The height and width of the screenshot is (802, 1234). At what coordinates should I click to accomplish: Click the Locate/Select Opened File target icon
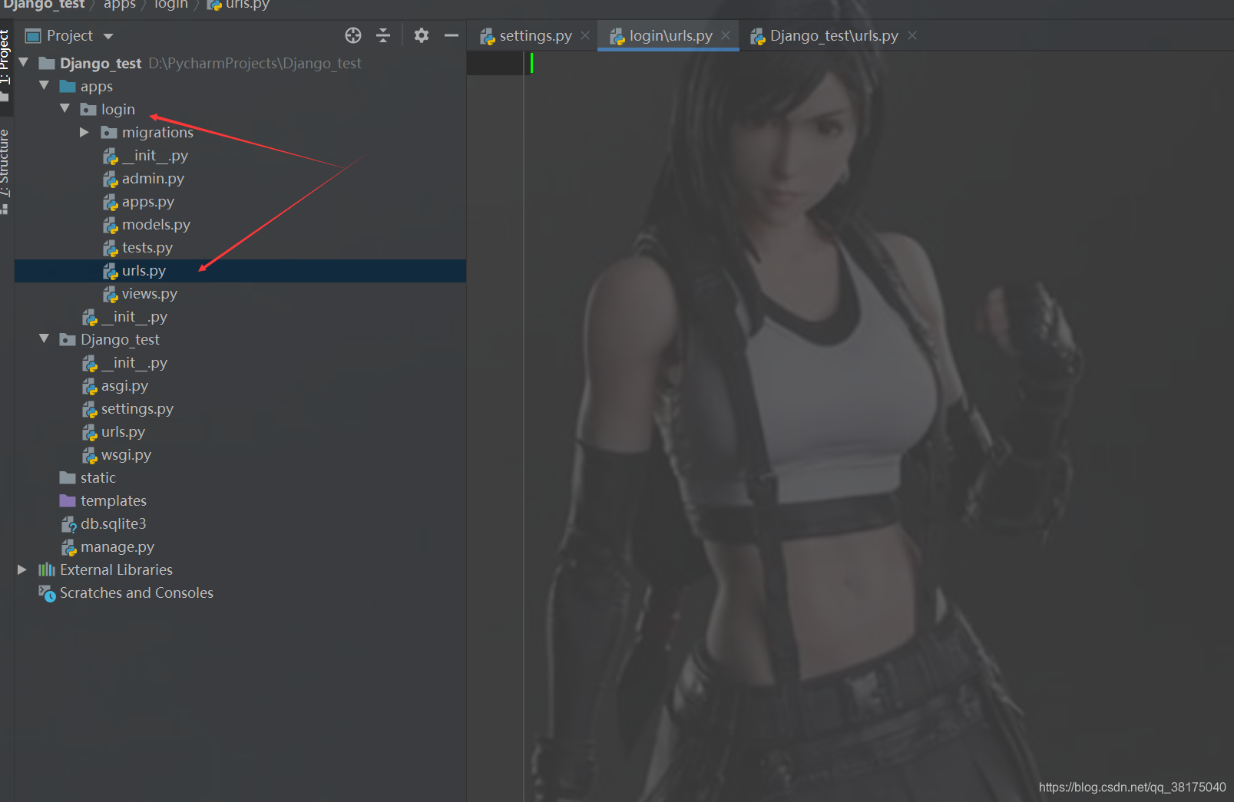[x=353, y=35]
